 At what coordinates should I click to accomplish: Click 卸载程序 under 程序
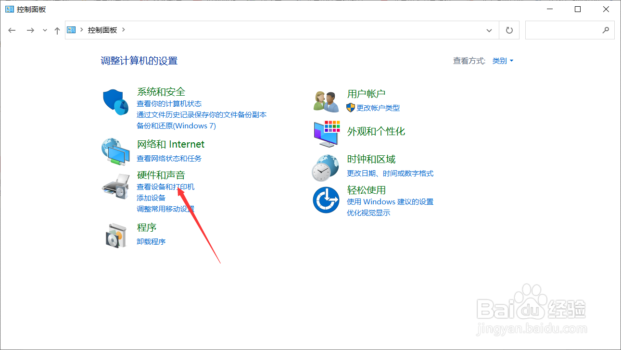151,241
